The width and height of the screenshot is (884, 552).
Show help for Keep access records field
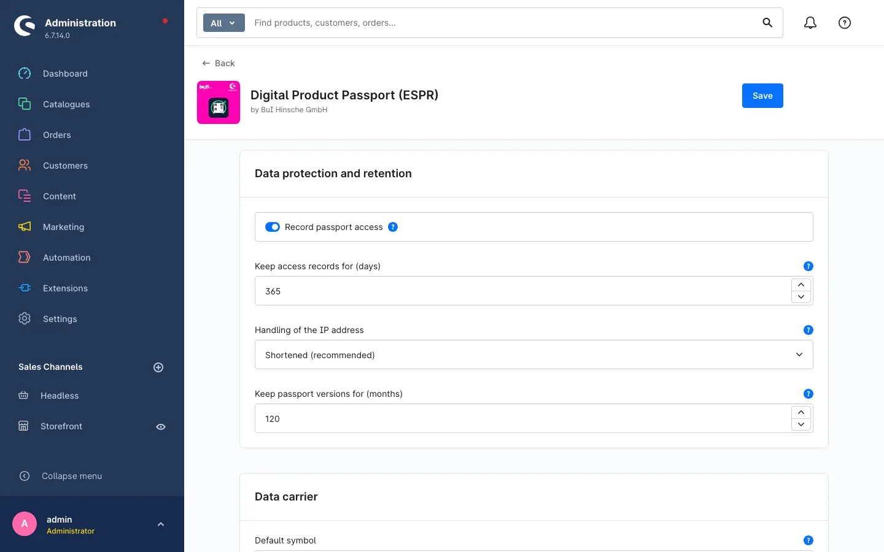coord(808,266)
